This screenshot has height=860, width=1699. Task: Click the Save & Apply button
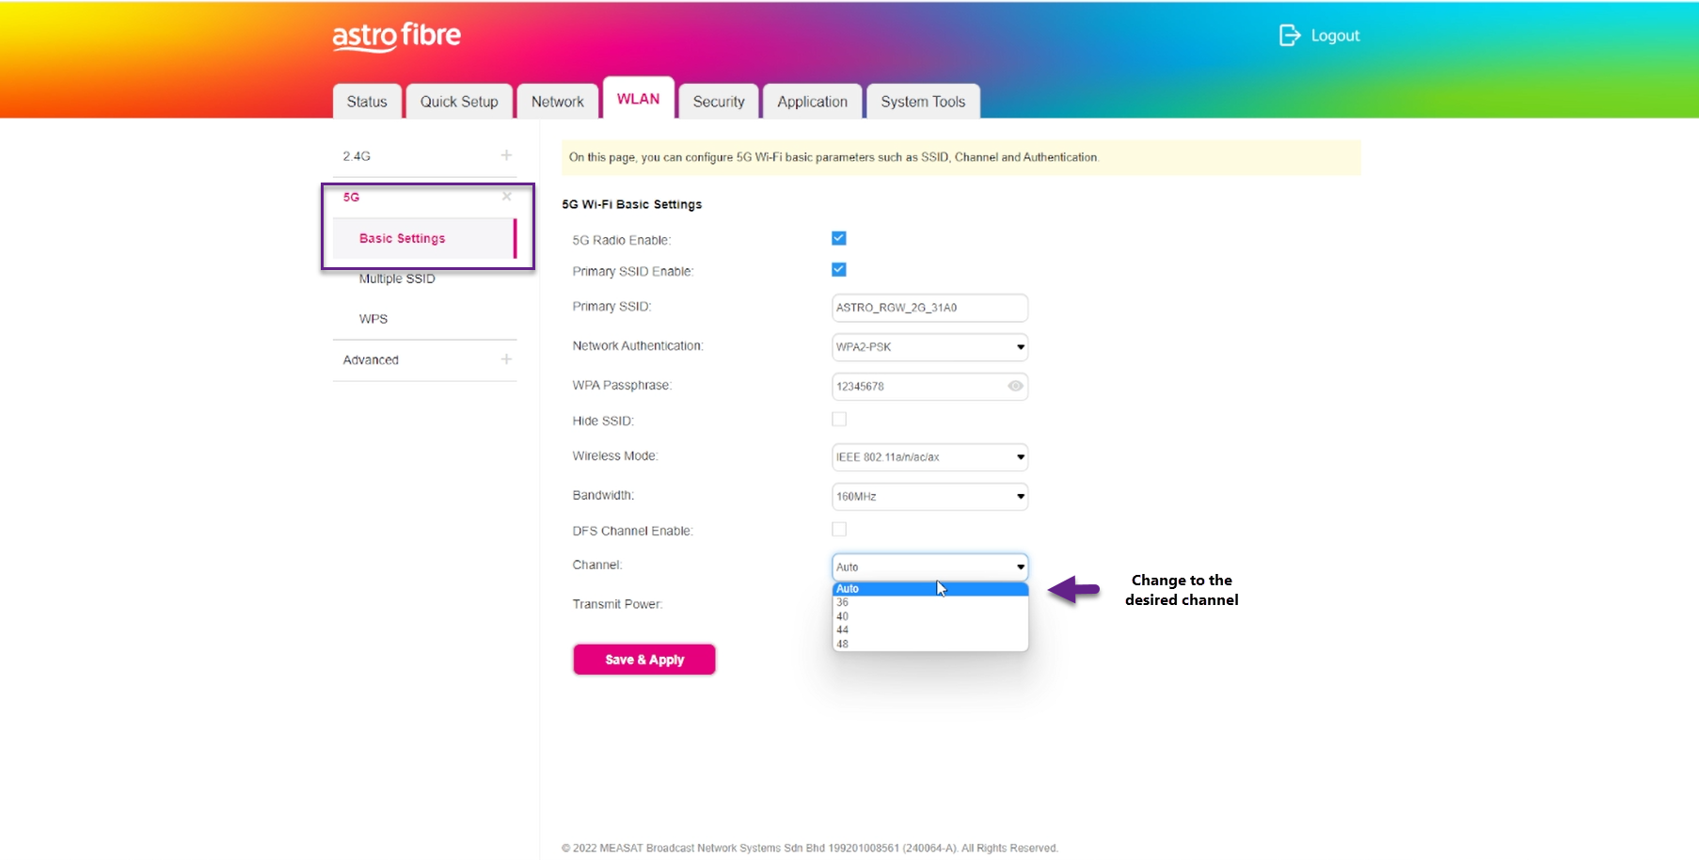coord(644,660)
